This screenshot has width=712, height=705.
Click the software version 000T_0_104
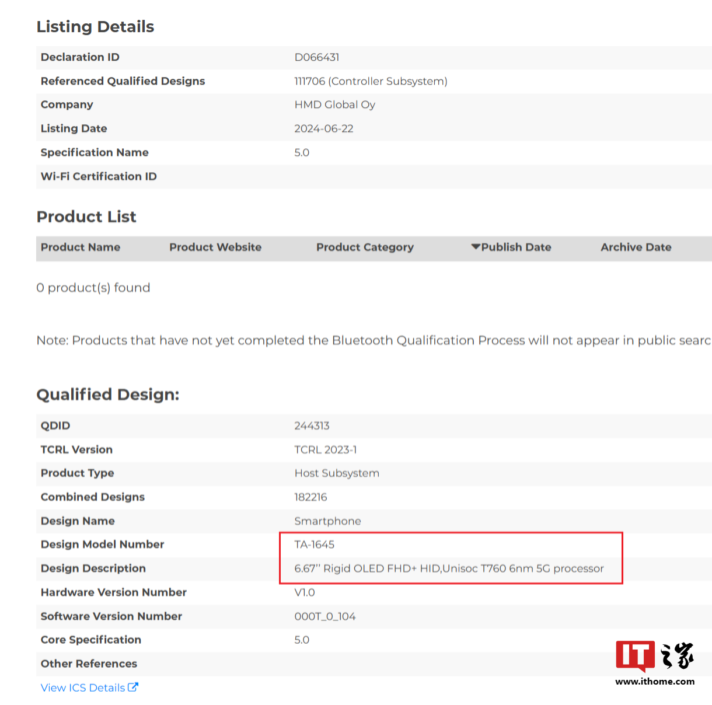click(325, 616)
